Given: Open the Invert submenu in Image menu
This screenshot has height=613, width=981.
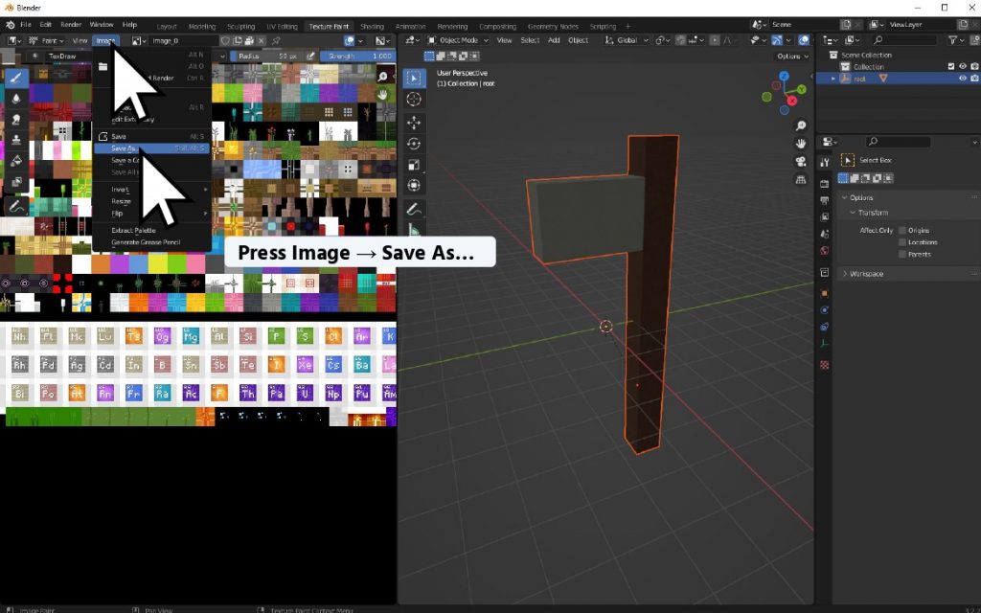Looking at the screenshot, I should tap(151, 189).
